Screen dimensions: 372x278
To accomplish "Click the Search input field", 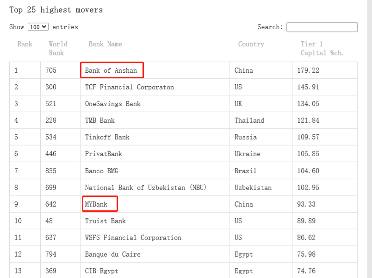I will click(x=322, y=27).
